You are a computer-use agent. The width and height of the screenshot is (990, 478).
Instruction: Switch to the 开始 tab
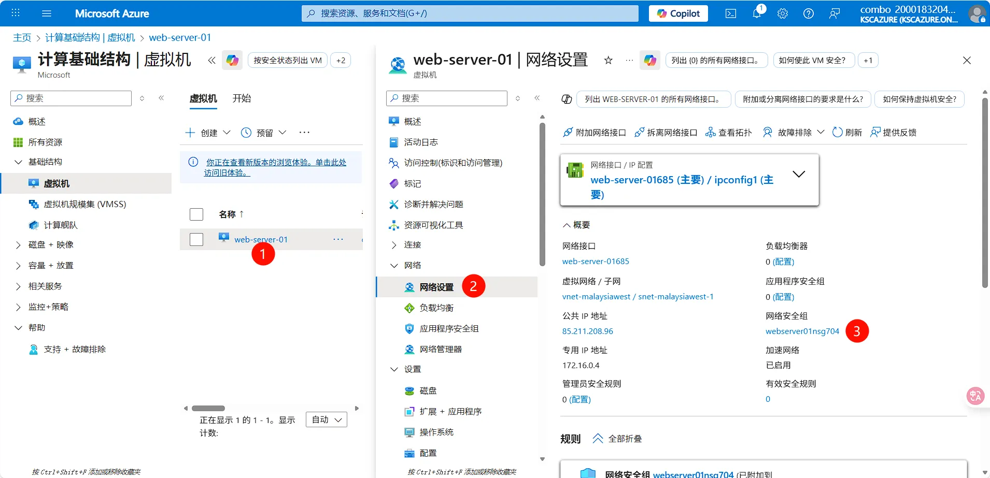coord(242,98)
